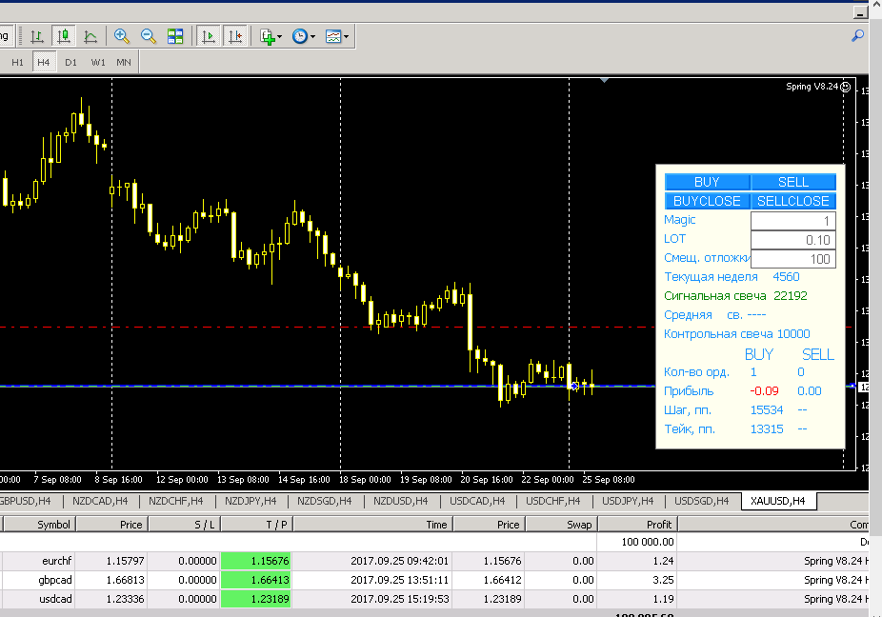Image resolution: width=882 pixels, height=617 pixels.
Task: Expand the periodicity clock dropdown
Action: click(x=312, y=37)
